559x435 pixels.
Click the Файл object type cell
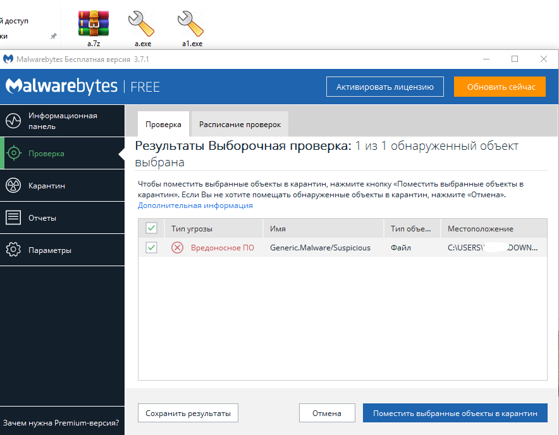[x=401, y=248]
